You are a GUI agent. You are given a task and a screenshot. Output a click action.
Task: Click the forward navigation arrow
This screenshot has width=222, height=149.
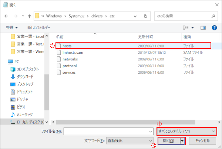click(16, 16)
